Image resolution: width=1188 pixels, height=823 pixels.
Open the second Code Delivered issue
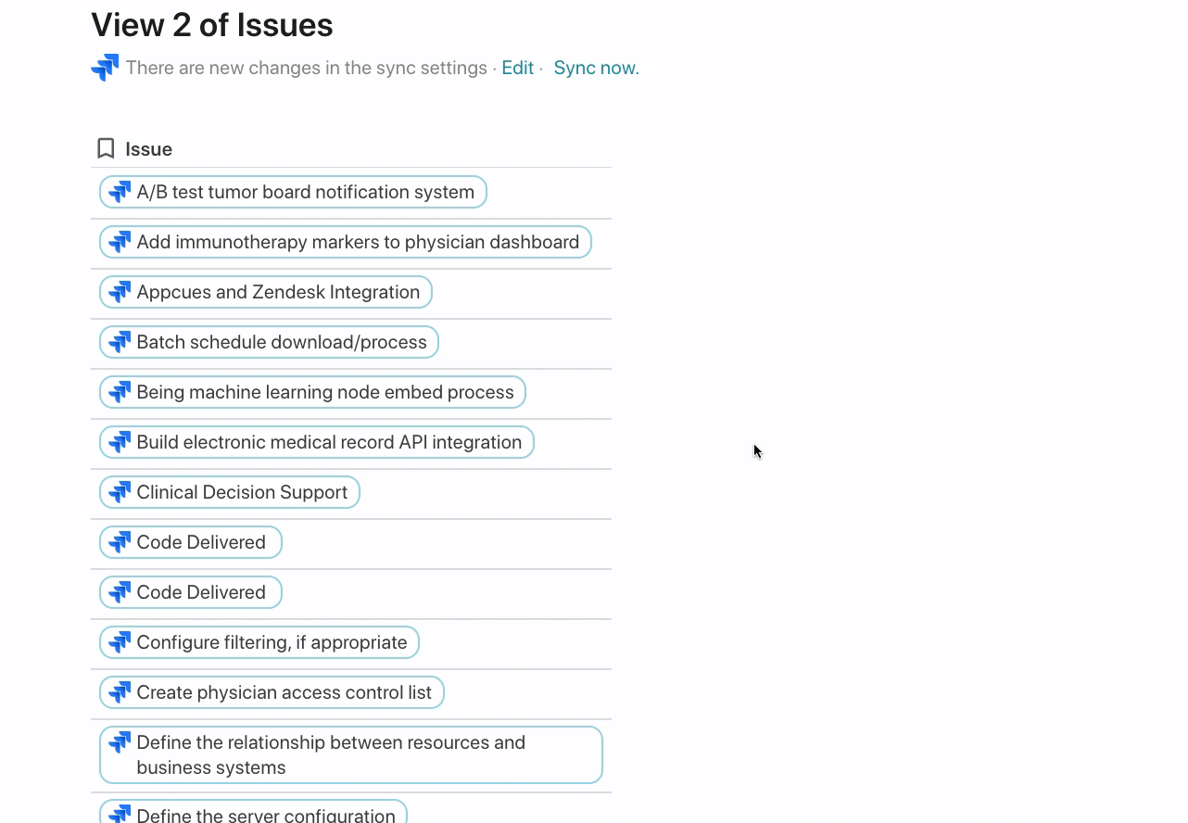click(201, 592)
